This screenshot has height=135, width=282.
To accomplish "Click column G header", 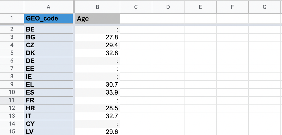I will 265,7.
